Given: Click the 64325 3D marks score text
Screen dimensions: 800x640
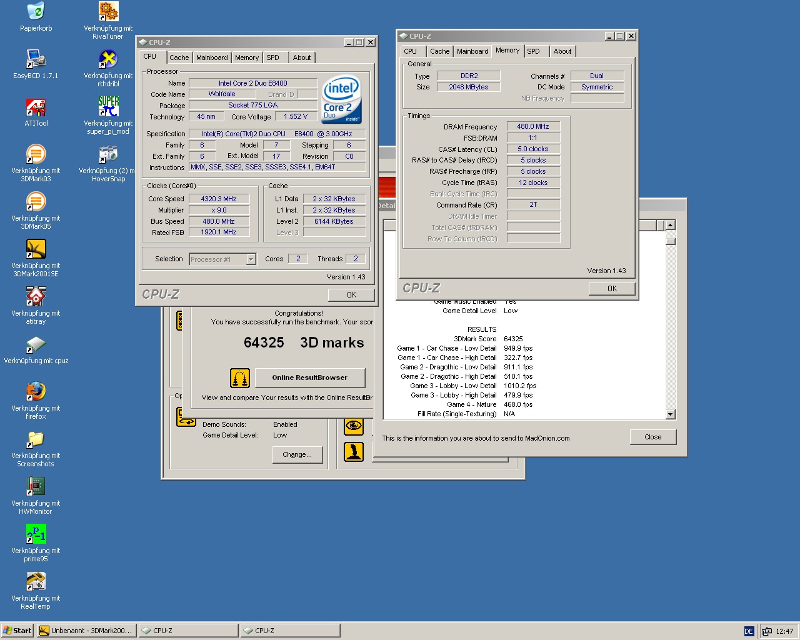Looking at the screenshot, I should [x=304, y=342].
